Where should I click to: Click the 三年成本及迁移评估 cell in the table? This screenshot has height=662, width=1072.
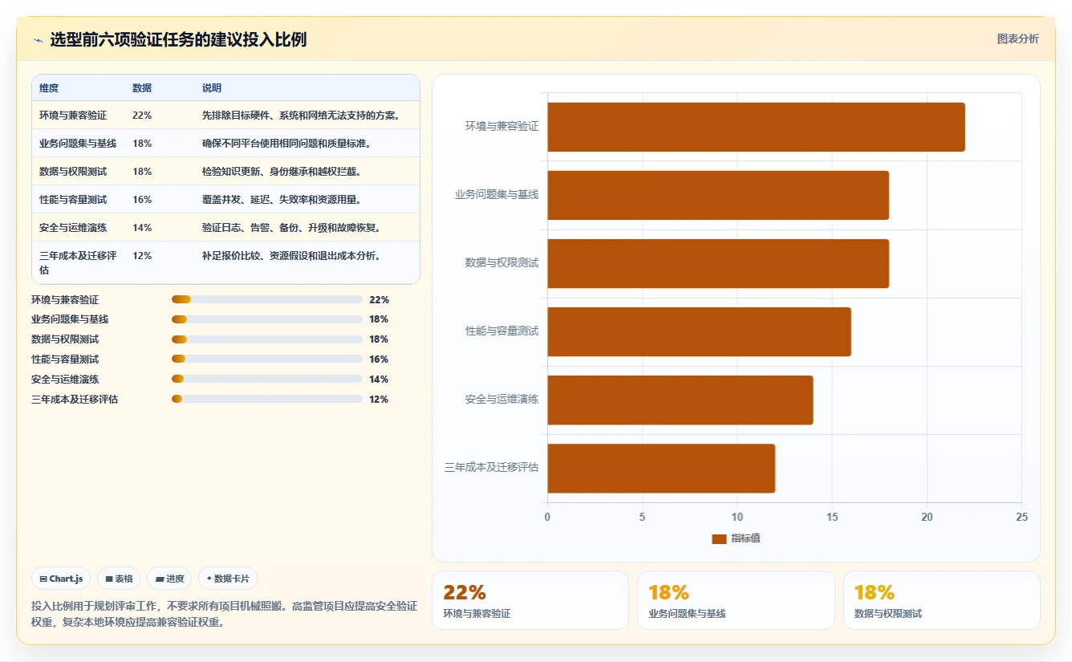(x=78, y=262)
